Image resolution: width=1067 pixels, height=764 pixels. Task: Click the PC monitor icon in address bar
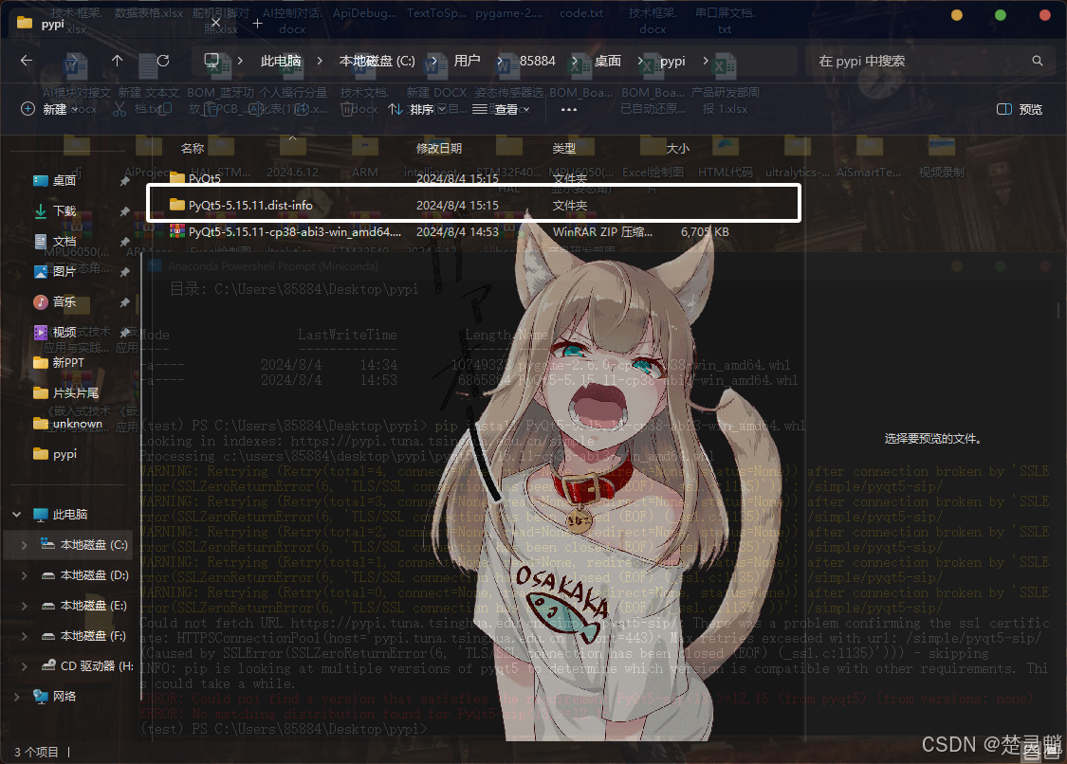(x=212, y=61)
